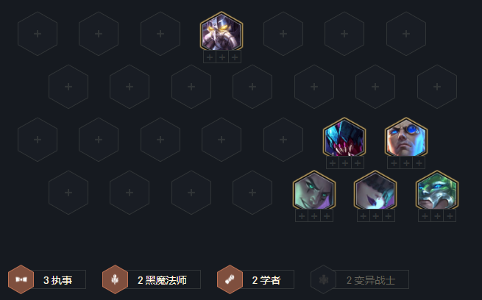Open the 2 学者 trait label

266,280
